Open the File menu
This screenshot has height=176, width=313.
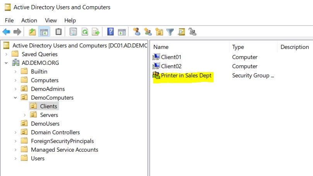(9, 20)
